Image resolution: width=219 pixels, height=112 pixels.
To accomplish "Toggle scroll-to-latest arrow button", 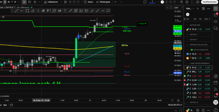I will (167, 8).
